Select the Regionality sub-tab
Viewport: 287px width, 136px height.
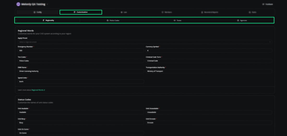(48, 20)
